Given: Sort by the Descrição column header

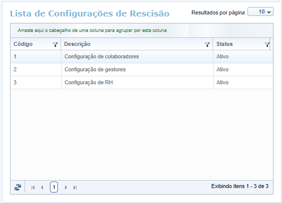Looking at the screenshot, I should [77, 44].
